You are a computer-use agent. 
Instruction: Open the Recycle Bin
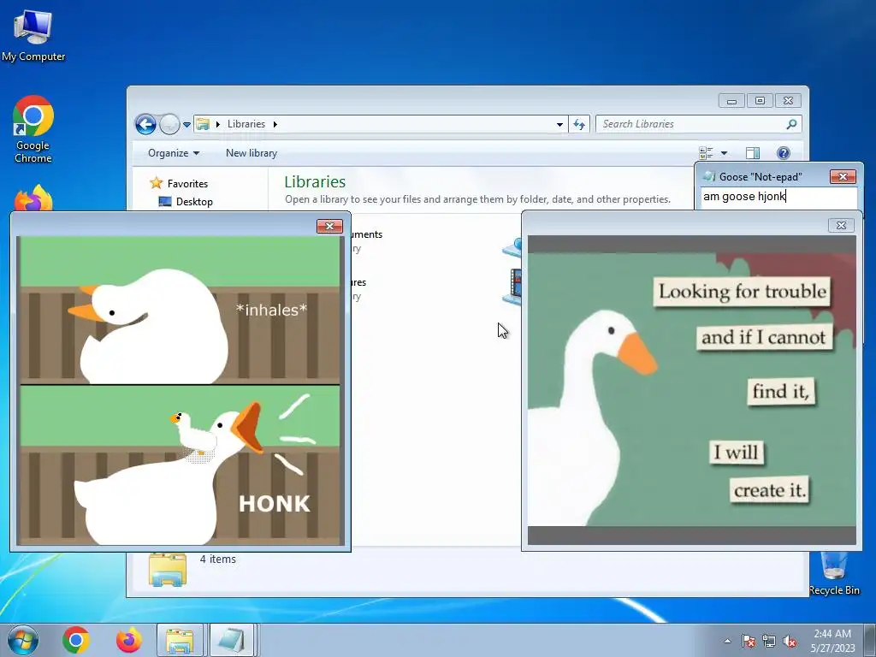coord(834,573)
